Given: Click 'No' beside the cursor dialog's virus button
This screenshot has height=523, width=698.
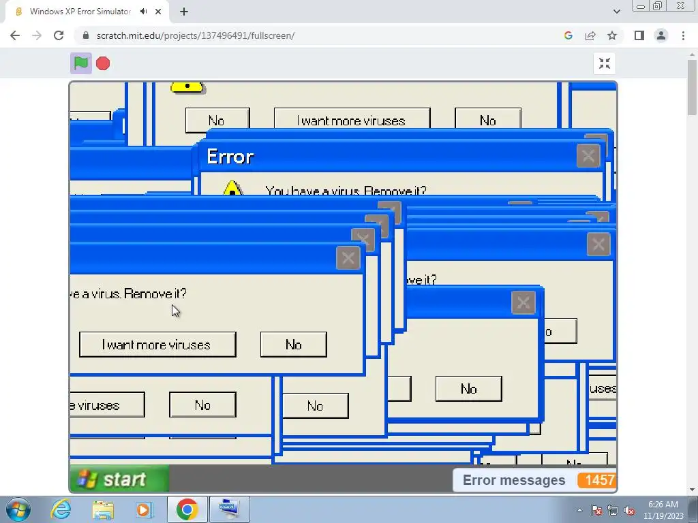Looking at the screenshot, I should (293, 345).
